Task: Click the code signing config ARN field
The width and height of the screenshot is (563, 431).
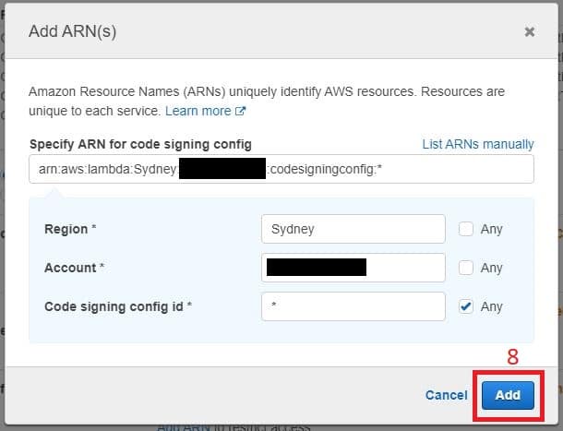Action: (281, 169)
